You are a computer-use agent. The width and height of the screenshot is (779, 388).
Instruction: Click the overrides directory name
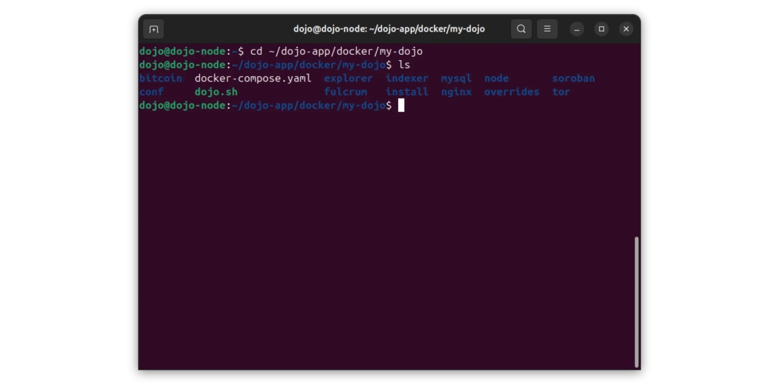click(x=511, y=92)
